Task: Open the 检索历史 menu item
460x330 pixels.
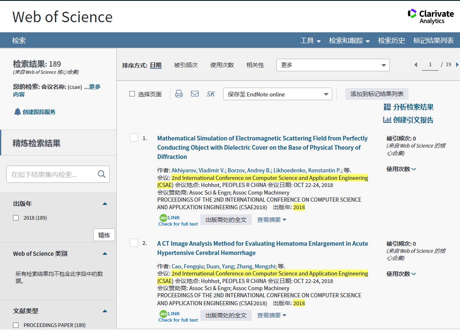Action: (x=391, y=41)
